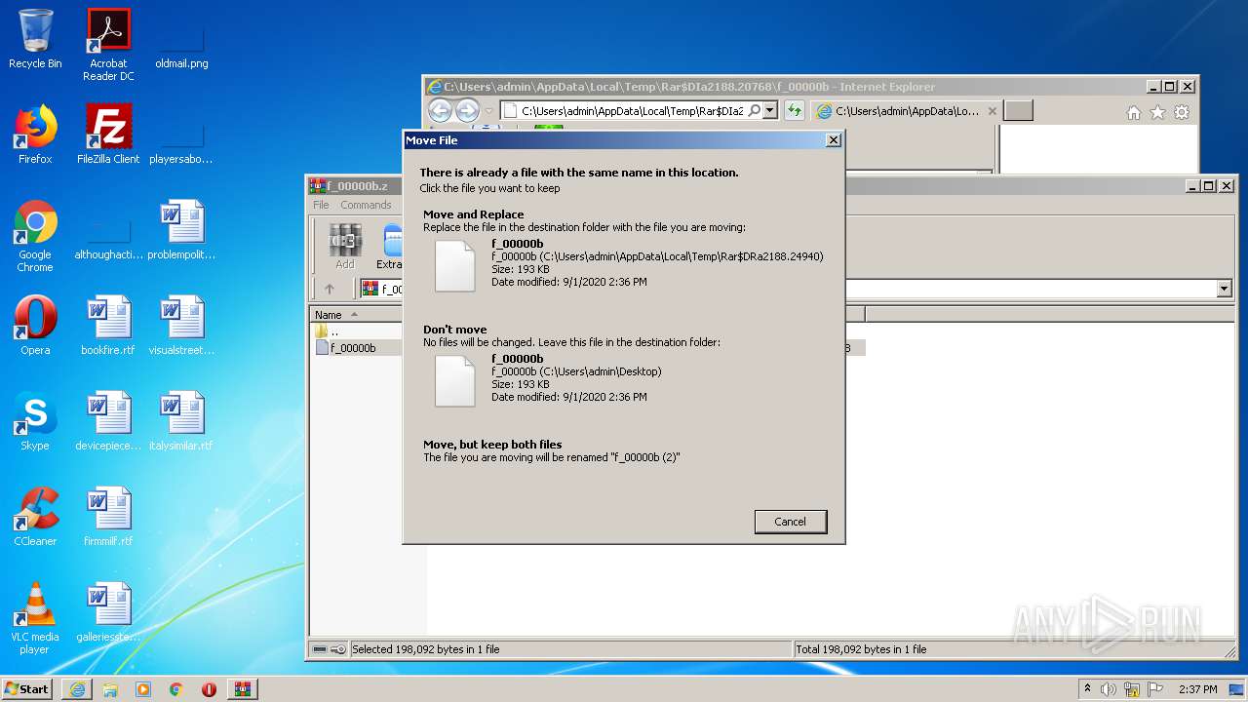Open Internet Explorer Home icon
1248x702 pixels.
(1133, 112)
